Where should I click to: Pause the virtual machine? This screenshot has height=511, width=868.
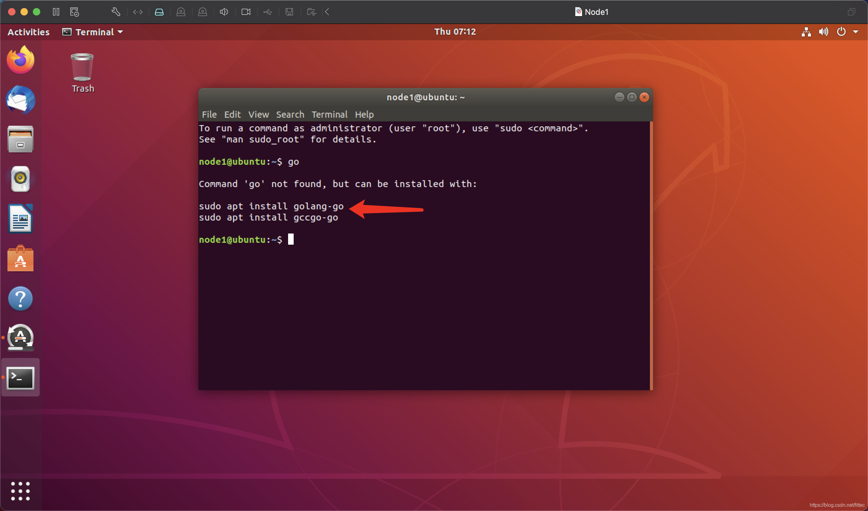point(56,12)
